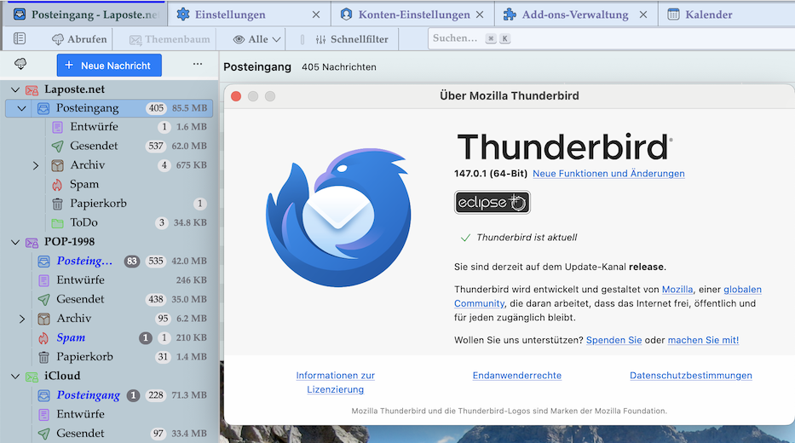Screen dimensions: 795x443
Task: Click the POP-1998 Archiv box icon
Action: point(44,319)
